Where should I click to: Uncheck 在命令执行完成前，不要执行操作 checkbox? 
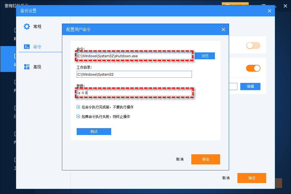pos(78,107)
